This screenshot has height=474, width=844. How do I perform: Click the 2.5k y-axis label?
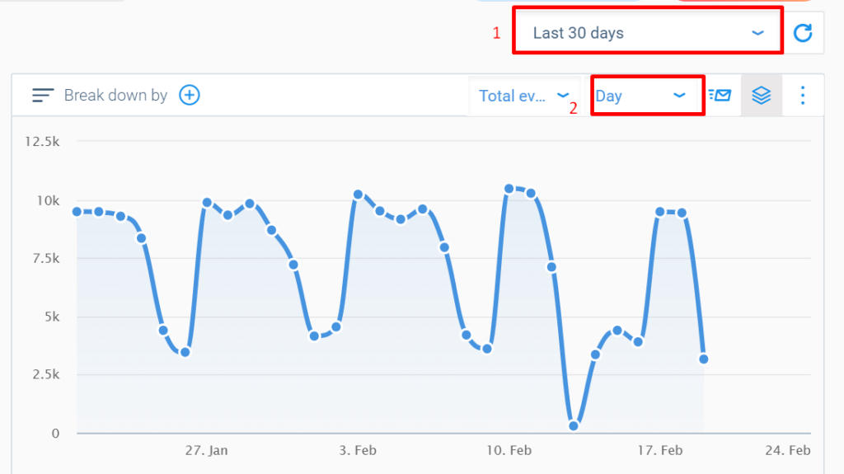pyautogui.click(x=46, y=374)
